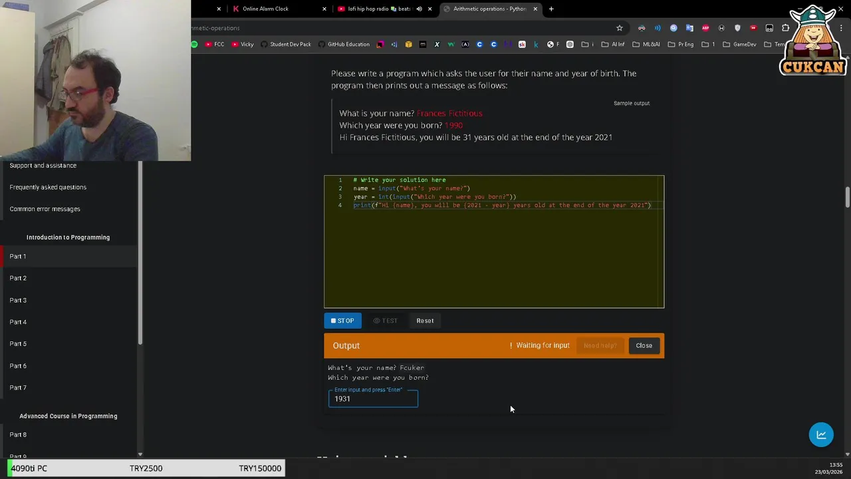Go to Part 8 in sidebar

[18, 434]
